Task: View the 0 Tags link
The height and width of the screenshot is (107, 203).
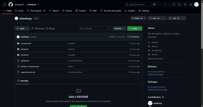Action: pos(50,29)
